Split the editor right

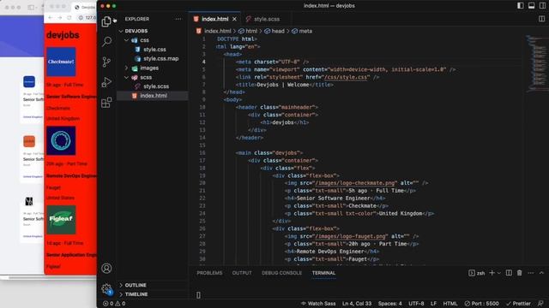pos(541,19)
